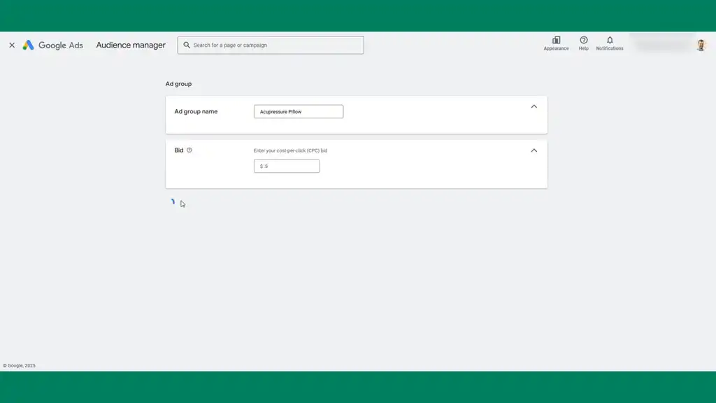Select the Acupressure Pillow text value
716x403 pixels.
(x=280, y=111)
